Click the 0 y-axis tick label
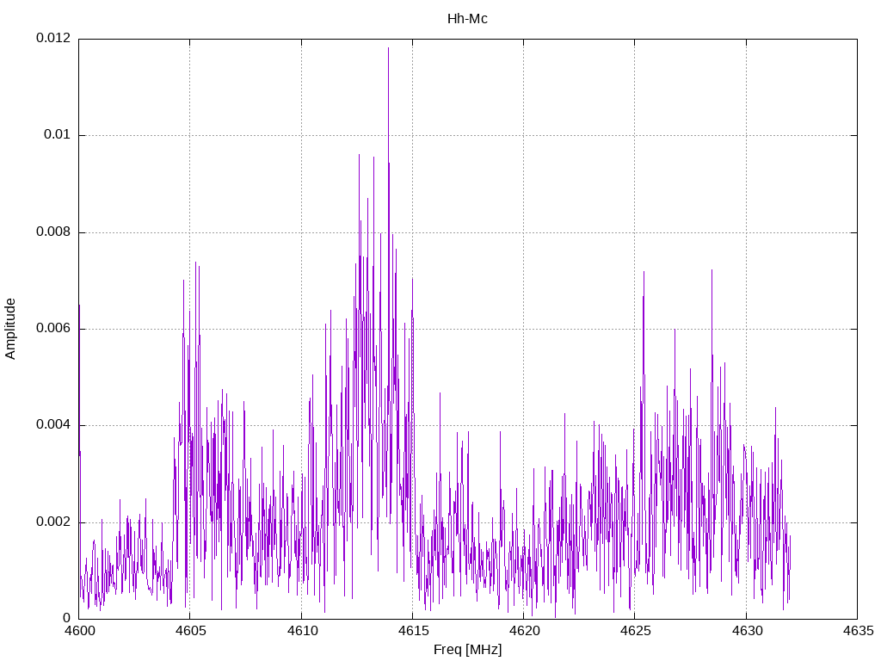The width and height of the screenshot is (881, 661). coord(67,618)
